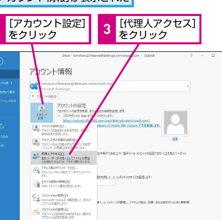The height and width of the screenshot is (220, 222).
Task: Select モバイル通知の管理 icon
Action: pos(37,184)
